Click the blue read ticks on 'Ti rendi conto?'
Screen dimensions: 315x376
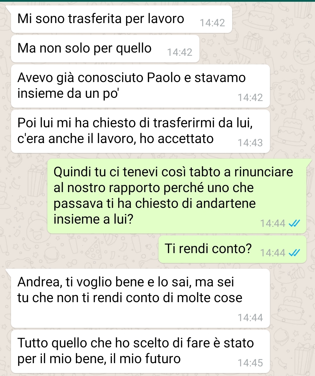(294, 253)
